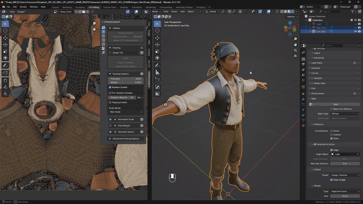Open Rotation Step Set button
Screen dimensions: 363x204
point(140,97)
